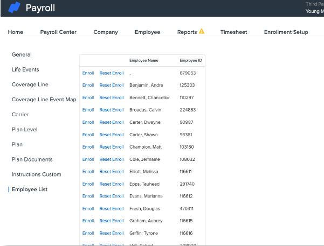Enroll employee Elliott, Melissa
This screenshot has height=246, width=324.
click(x=88, y=172)
